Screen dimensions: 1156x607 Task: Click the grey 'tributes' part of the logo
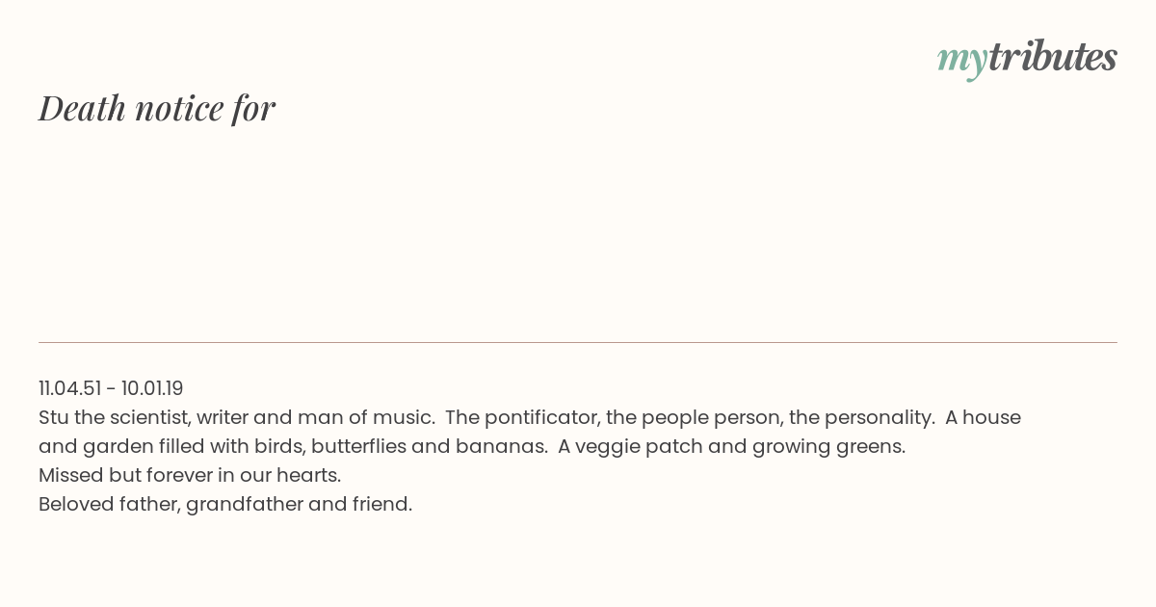click(x=1053, y=57)
